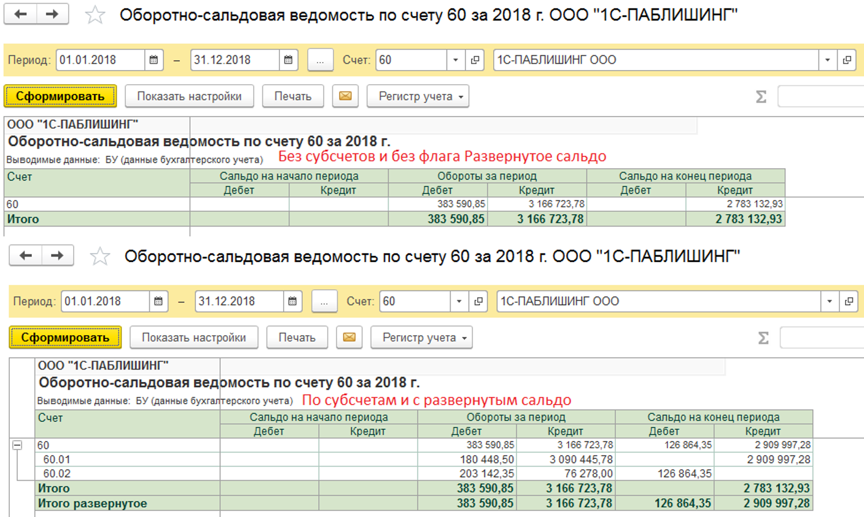This screenshot has height=517, width=864.
Task: Open Регистр учета dropdown in upper report
Action: click(x=418, y=96)
